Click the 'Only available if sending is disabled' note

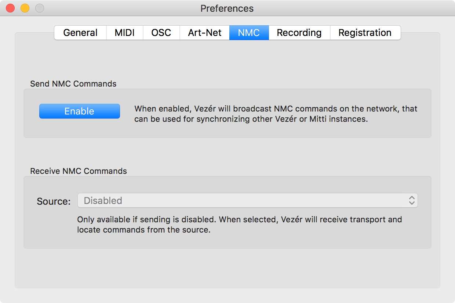click(240, 225)
